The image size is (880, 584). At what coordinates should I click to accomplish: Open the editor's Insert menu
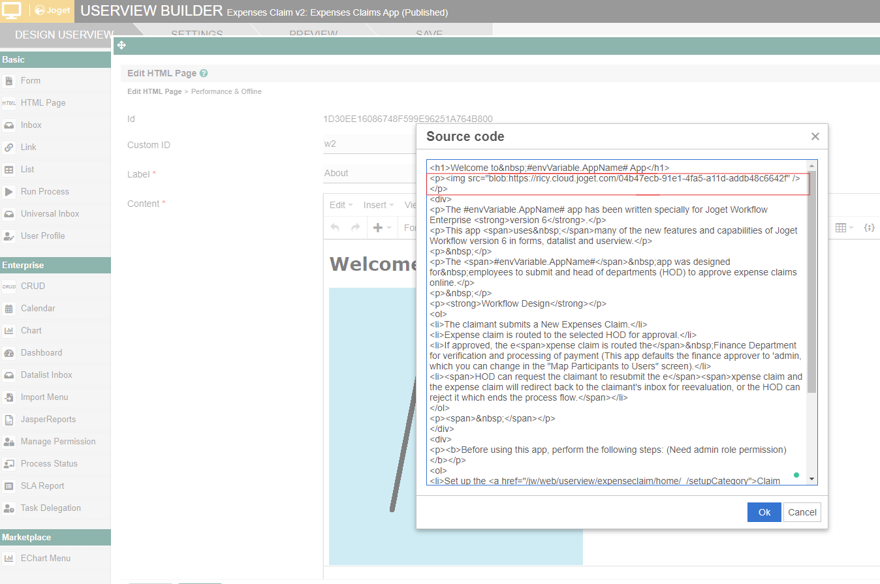[379, 205]
